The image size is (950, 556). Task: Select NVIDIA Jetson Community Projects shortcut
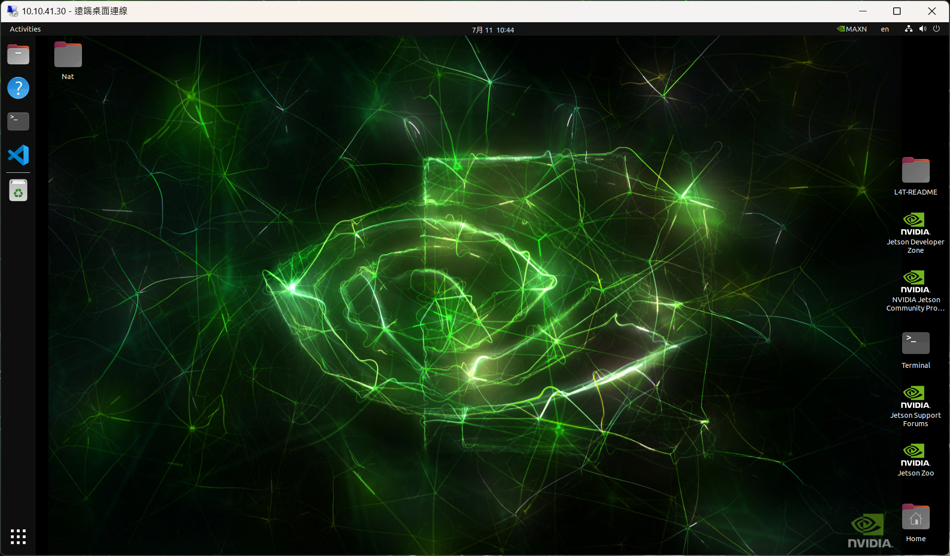coord(915,291)
